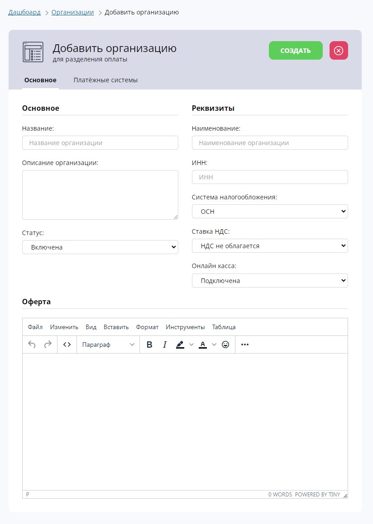373x524 pixels.
Task: Click the ИНН input field
Action: tap(270, 177)
